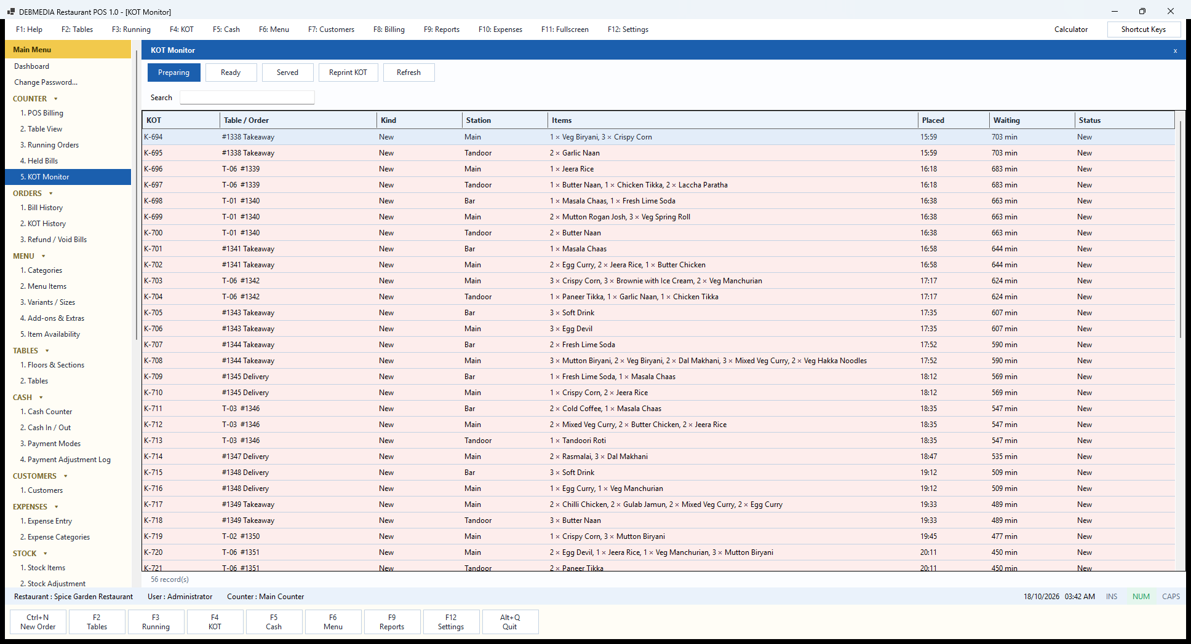Image resolution: width=1191 pixels, height=644 pixels.
Task: Sort by the Station column header
Action: click(x=504, y=120)
